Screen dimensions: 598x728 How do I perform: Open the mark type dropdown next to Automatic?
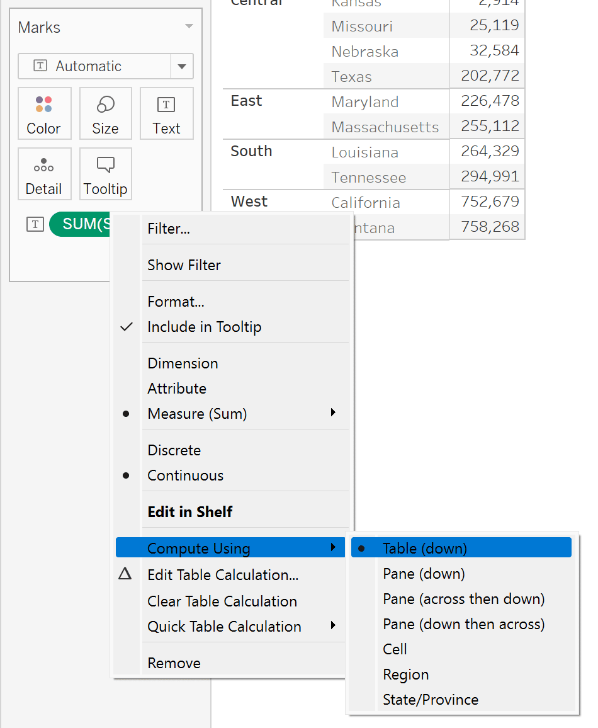(x=181, y=66)
